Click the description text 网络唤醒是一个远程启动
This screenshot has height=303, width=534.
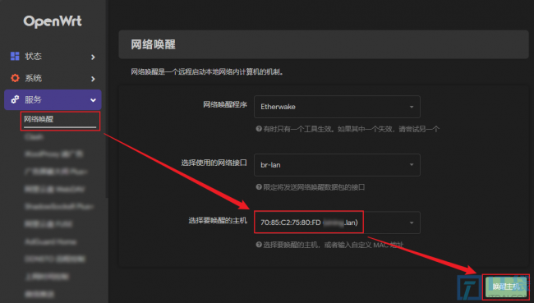point(207,71)
